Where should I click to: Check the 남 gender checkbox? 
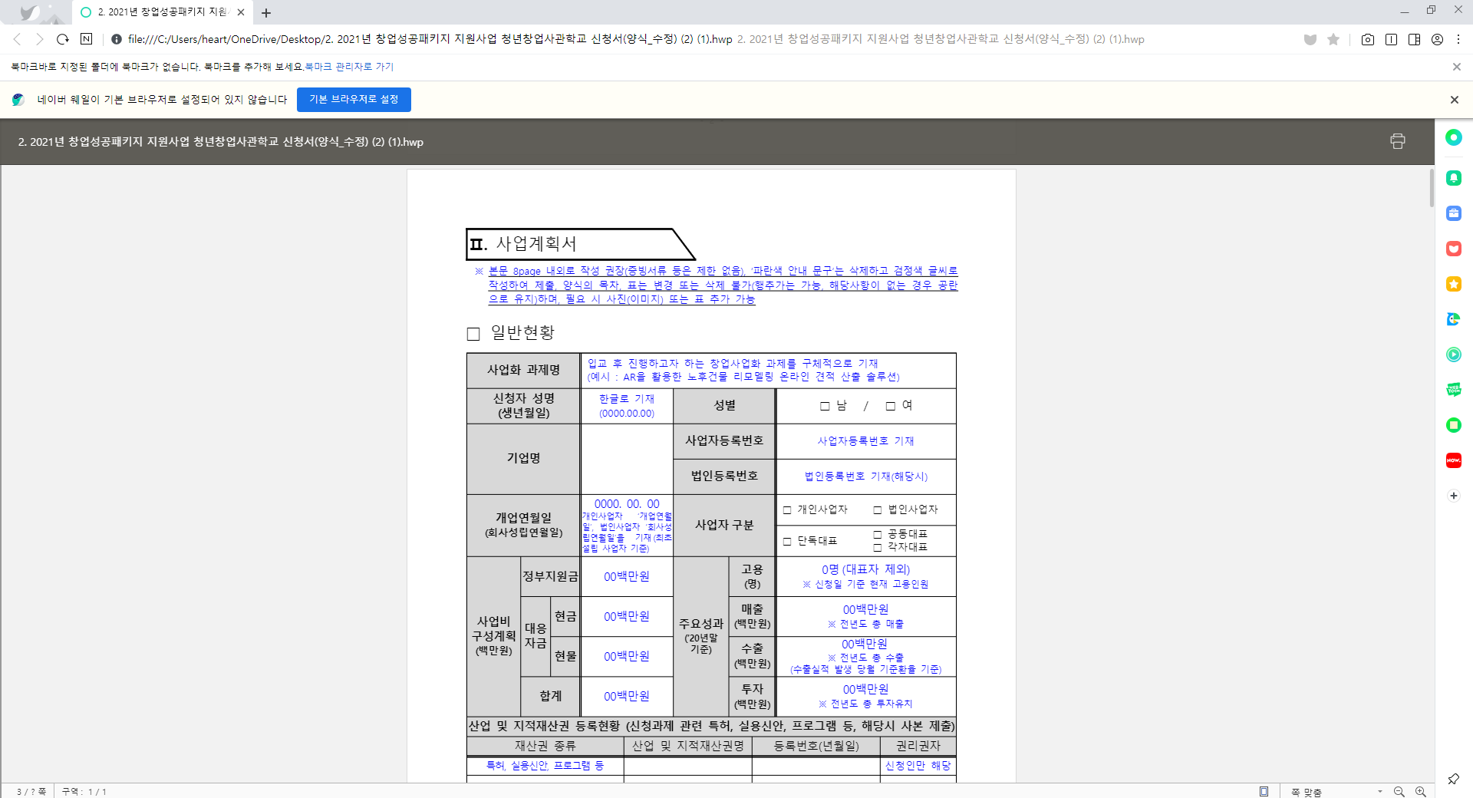[825, 406]
